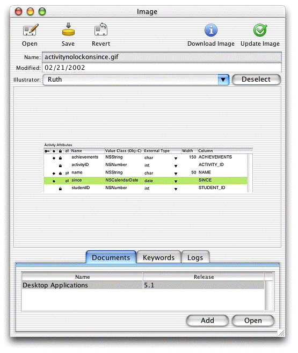Screen dimensions: 298x353
Task: Click the Open toolbar icon
Action: click(31, 30)
